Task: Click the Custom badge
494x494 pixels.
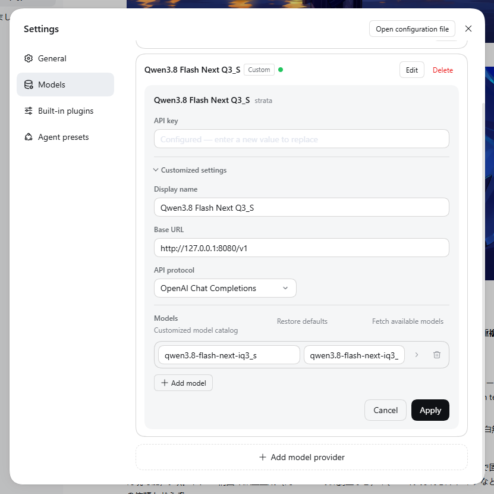Action: point(259,70)
